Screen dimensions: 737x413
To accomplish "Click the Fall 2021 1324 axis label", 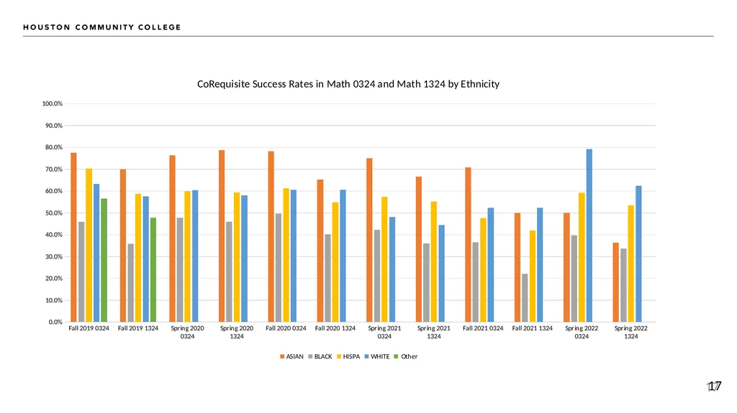I will pos(532,328).
